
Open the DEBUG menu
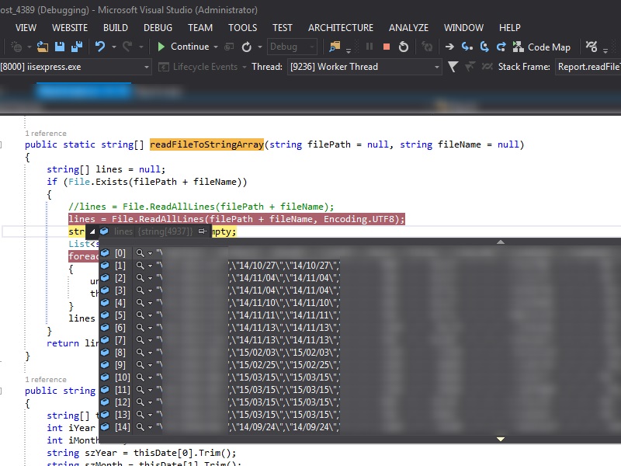pyautogui.click(x=158, y=28)
